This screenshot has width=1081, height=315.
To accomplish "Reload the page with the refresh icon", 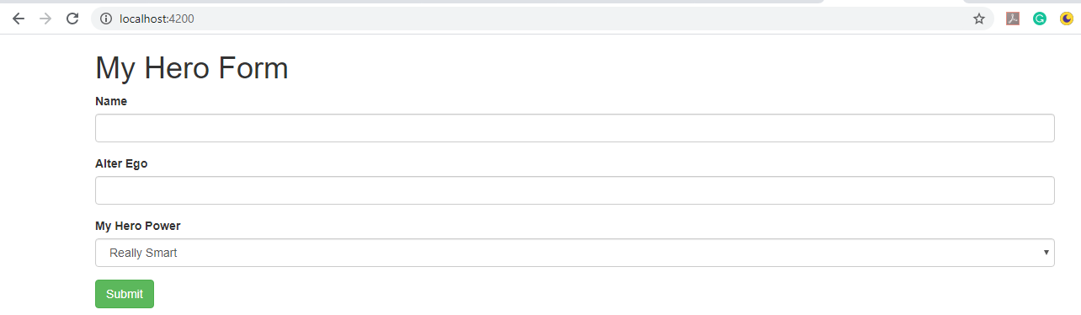I will pyautogui.click(x=72, y=19).
